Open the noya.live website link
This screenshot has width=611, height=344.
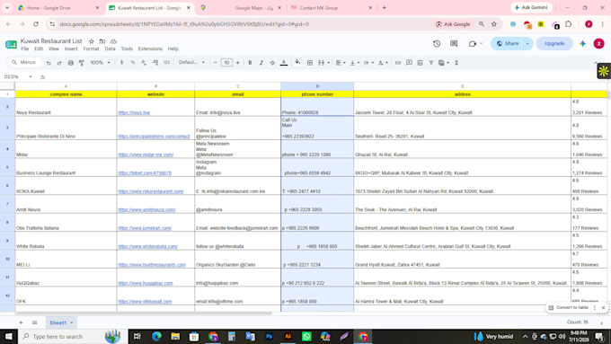[x=134, y=112]
